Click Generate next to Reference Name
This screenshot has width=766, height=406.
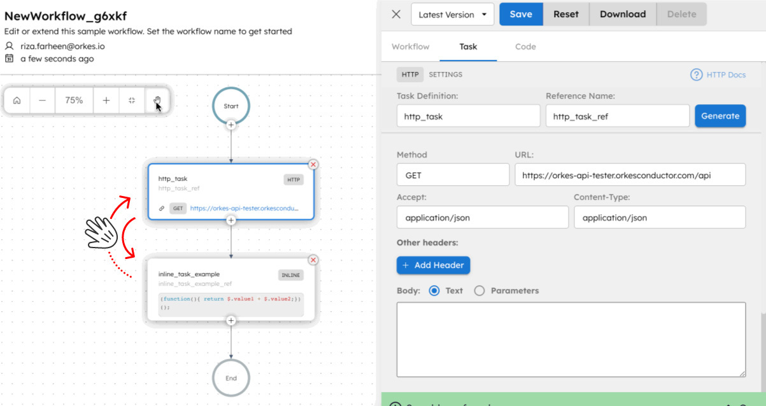(720, 116)
